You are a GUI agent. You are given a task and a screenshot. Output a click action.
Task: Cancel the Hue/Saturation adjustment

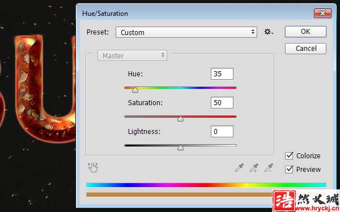point(305,49)
